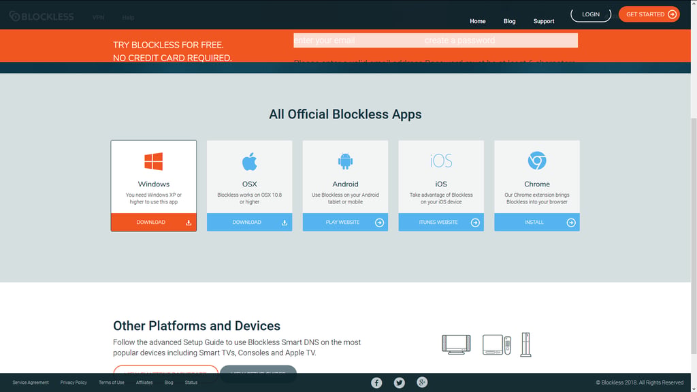Viewport: 697px width, 392px height.
Task: Click the iOS card title text
Action: 441,184
